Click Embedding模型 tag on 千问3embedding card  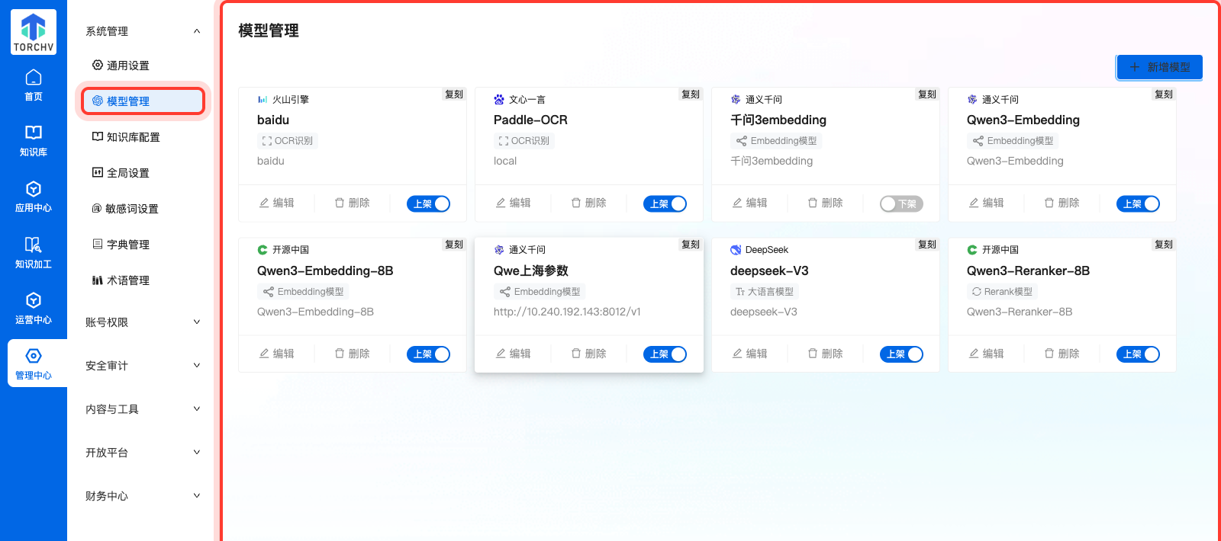tap(776, 141)
